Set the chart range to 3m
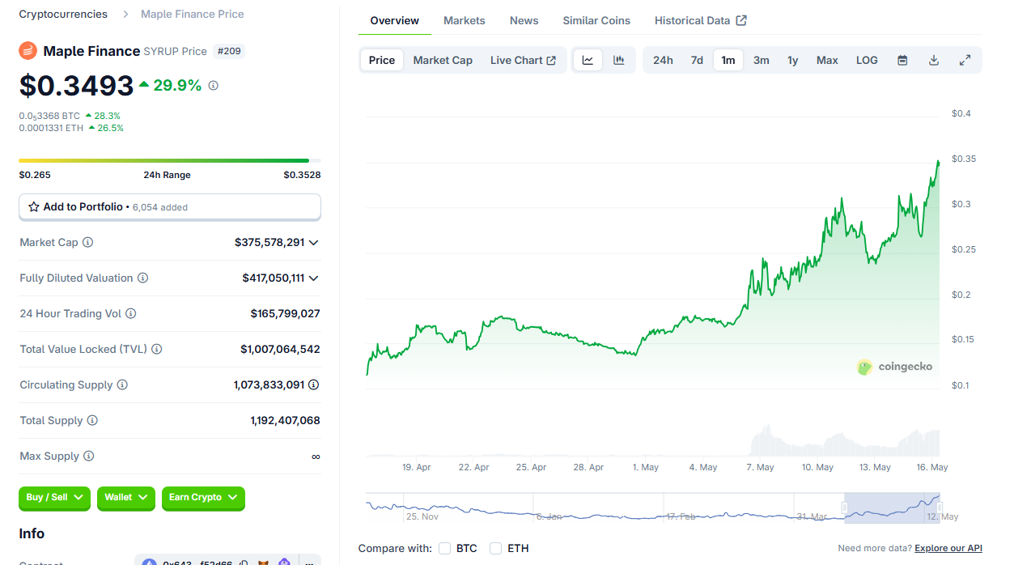The width and height of the screenshot is (1014, 565). [x=762, y=60]
